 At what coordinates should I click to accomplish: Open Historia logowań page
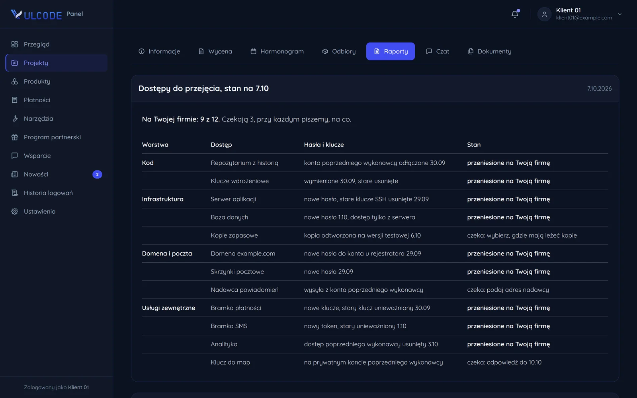pyautogui.click(x=57, y=193)
